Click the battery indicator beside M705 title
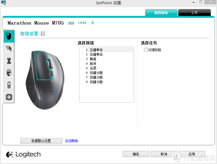Screen dimensions: 217x164 coord(71,23)
